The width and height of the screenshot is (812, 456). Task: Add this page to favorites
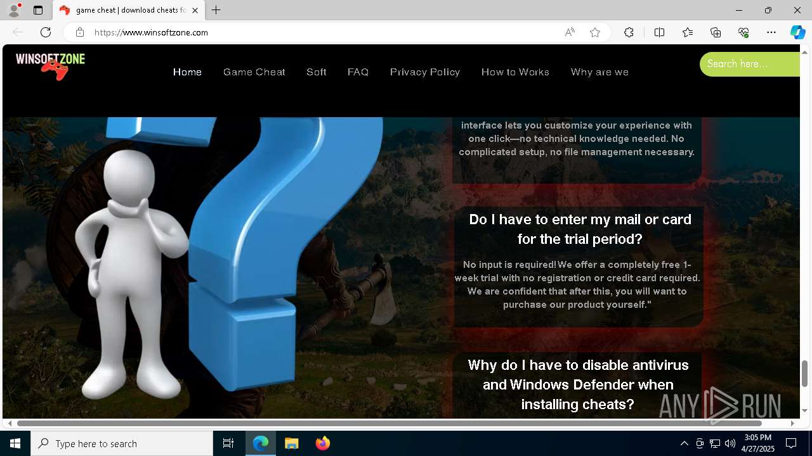(595, 32)
